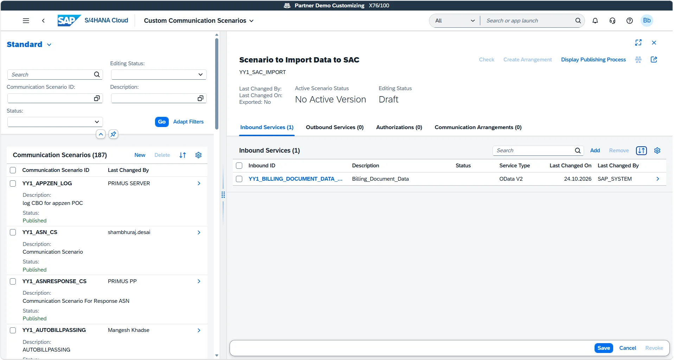Open YY1_BILLING_DOCUMENT_DATA inbound service link
This screenshot has height=360, width=674.
[295, 179]
